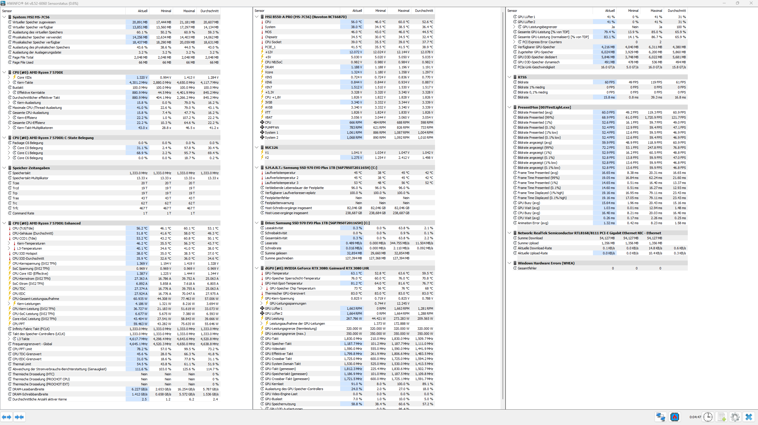This screenshot has width=758, height=425.
Task: Click the lightning icon beside +12V
Action: (x=262, y=52)
